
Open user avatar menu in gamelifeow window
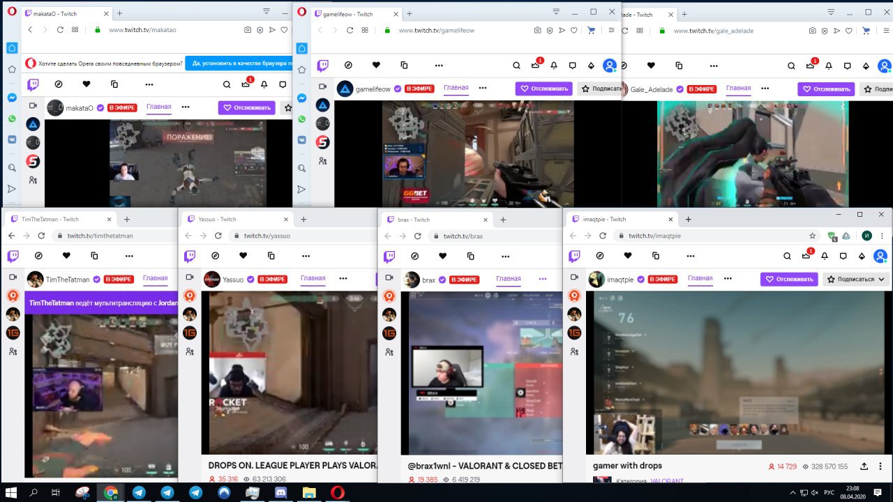point(610,66)
